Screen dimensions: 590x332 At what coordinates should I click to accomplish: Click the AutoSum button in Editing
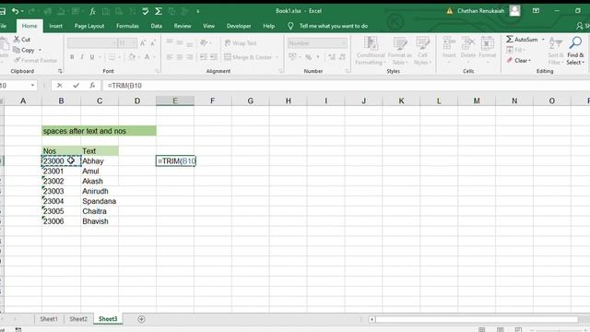point(522,39)
